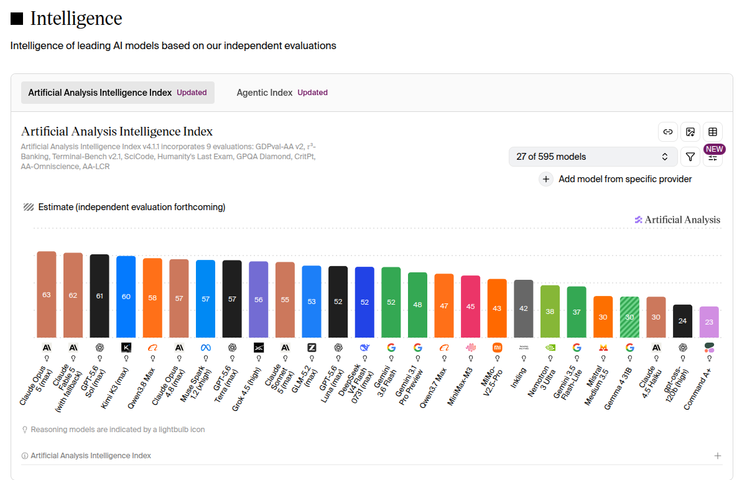
Task: Open the table view icon button
Action: coord(713,132)
